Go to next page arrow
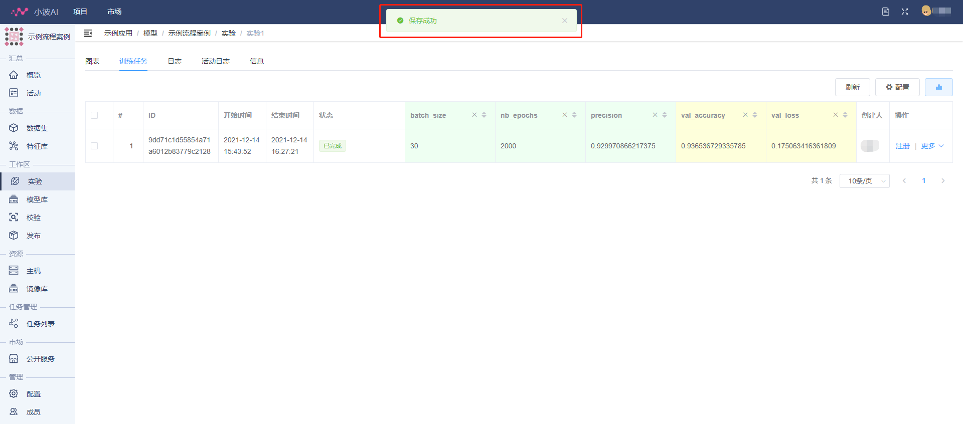 pyautogui.click(x=943, y=181)
